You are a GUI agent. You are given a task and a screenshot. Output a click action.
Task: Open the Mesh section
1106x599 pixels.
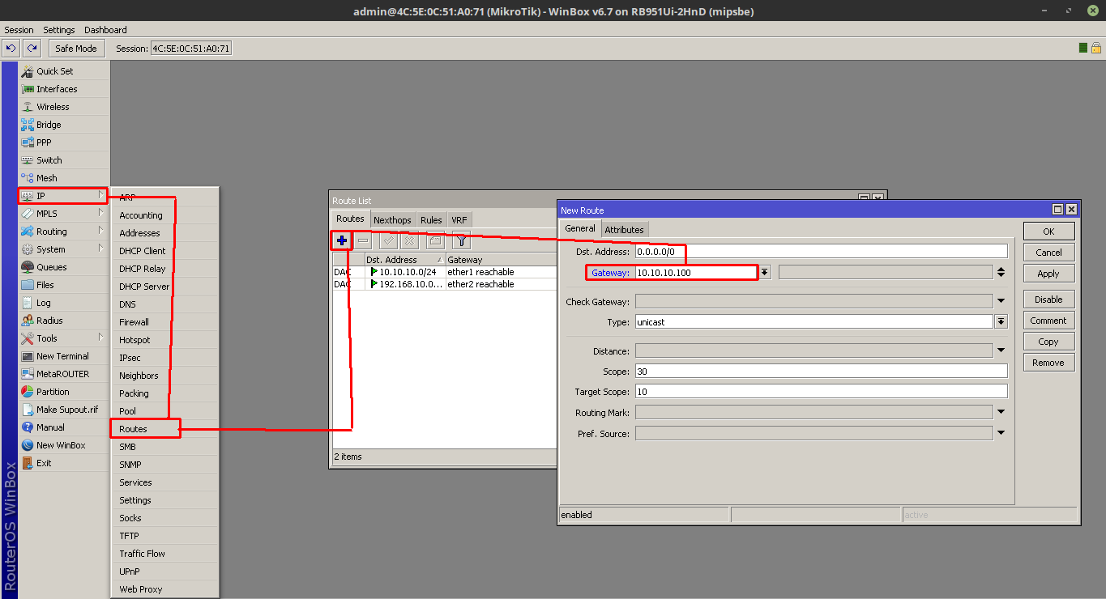pyautogui.click(x=64, y=178)
